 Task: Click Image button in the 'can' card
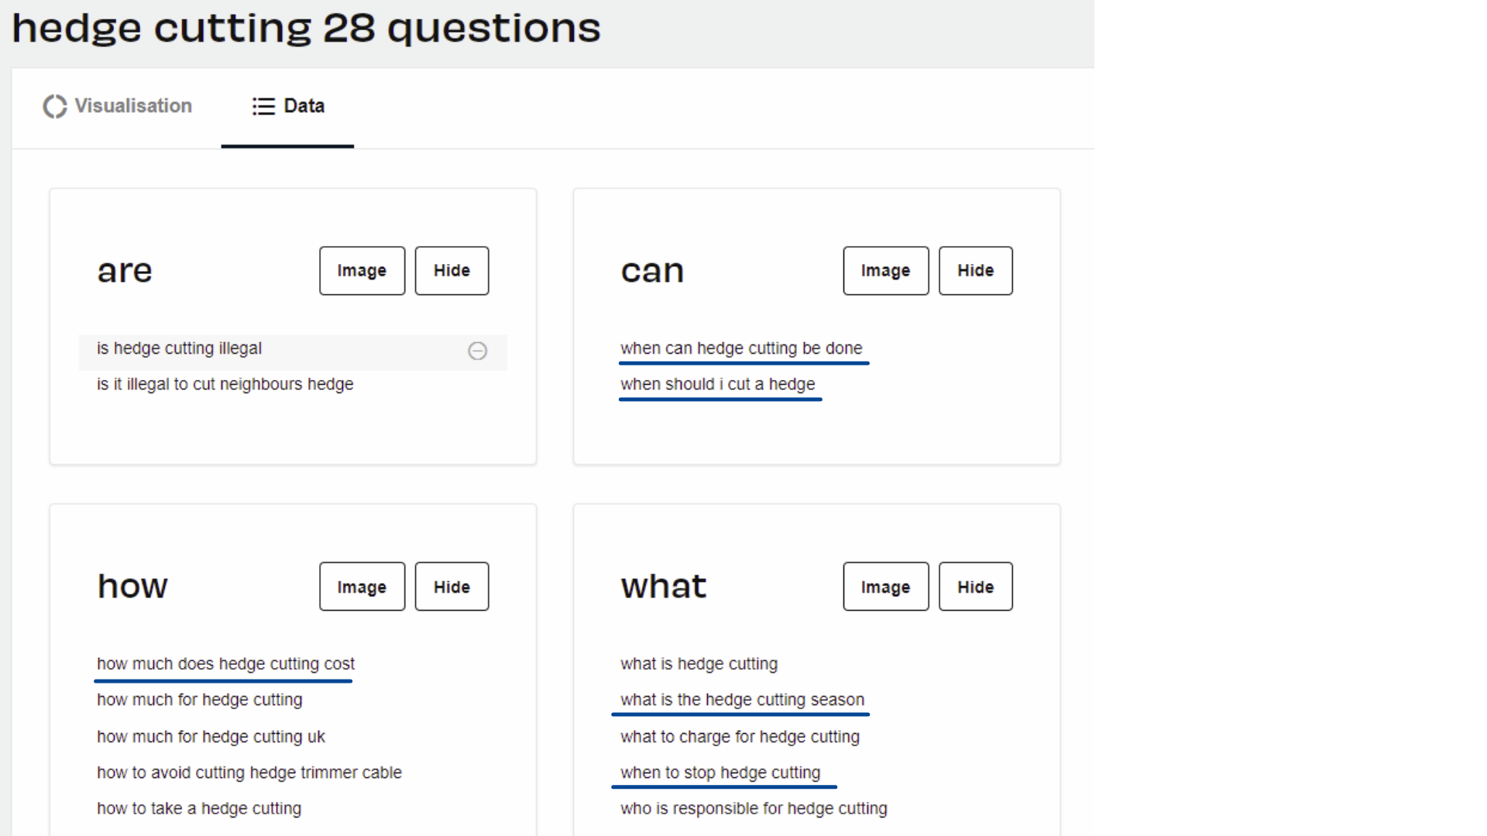click(885, 270)
